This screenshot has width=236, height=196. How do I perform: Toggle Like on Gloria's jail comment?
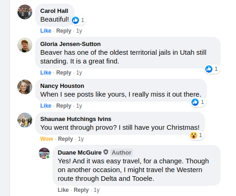coord(46,73)
